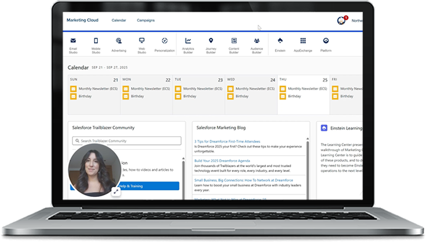Click Sunday's Birthday email icon
The width and height of the screenshot is (426, 242).
coord(74,97)
